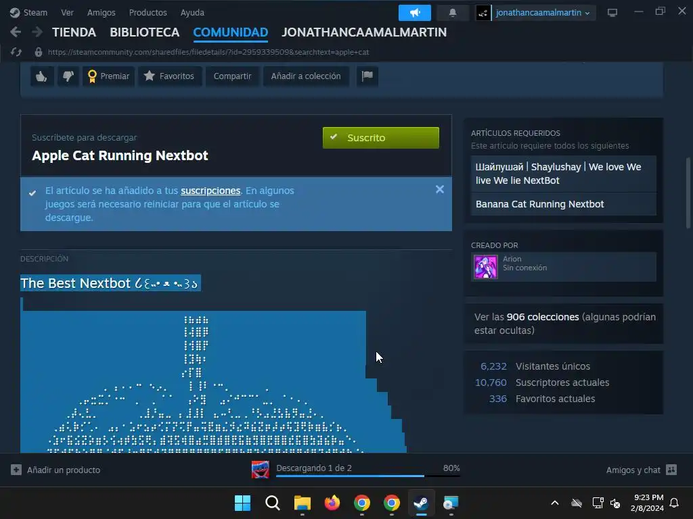Open Windows taskbar search

click(272, 503)
